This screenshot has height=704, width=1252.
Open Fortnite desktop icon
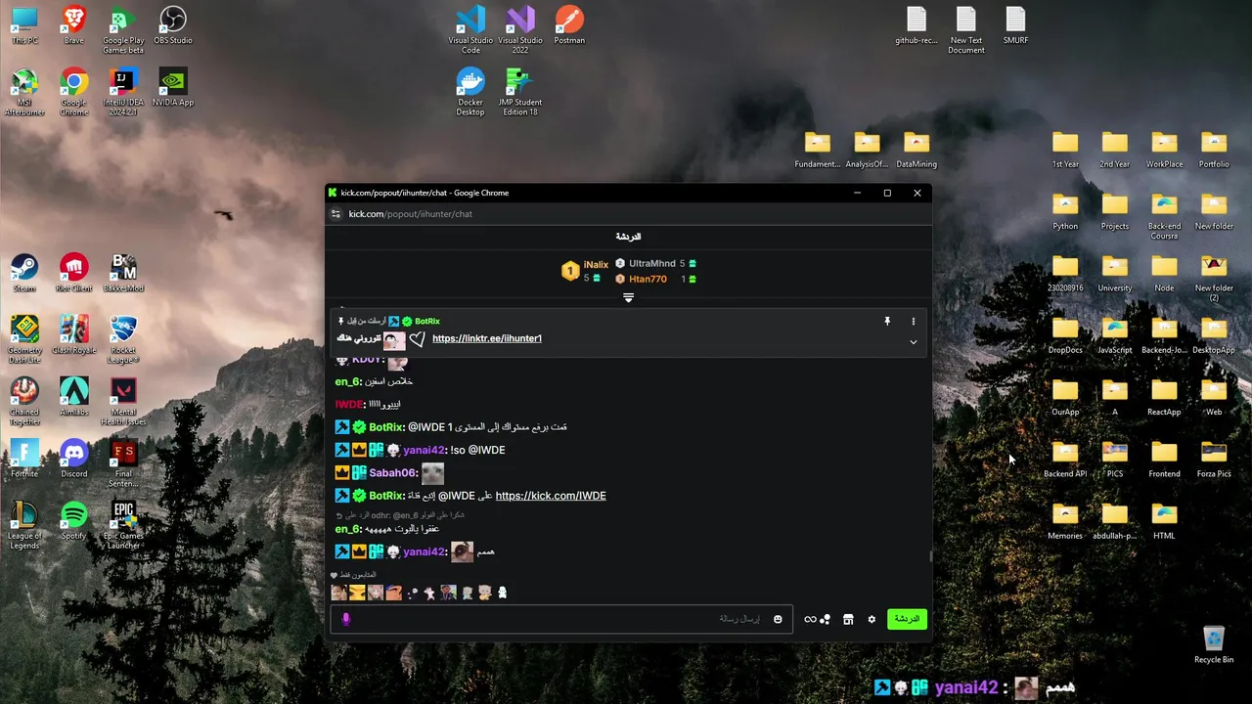coord(24,459)
